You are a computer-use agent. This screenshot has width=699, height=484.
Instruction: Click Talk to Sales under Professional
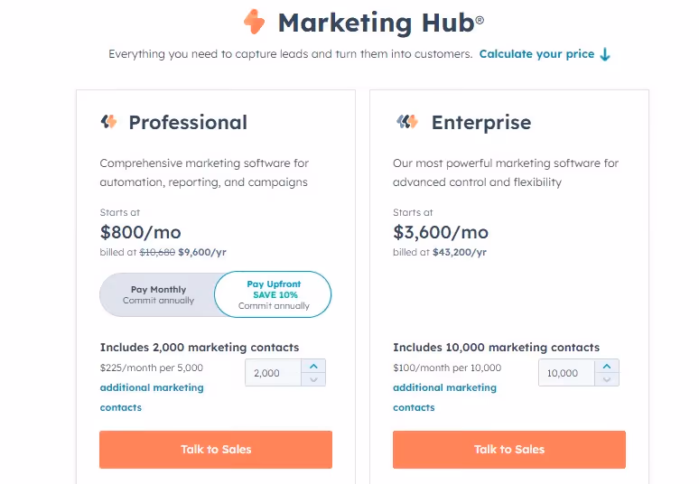click(216, 450)
